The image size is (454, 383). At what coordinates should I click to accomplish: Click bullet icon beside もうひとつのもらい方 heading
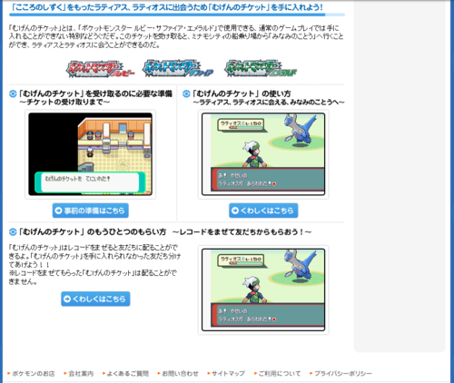click(x=13, y=232)
